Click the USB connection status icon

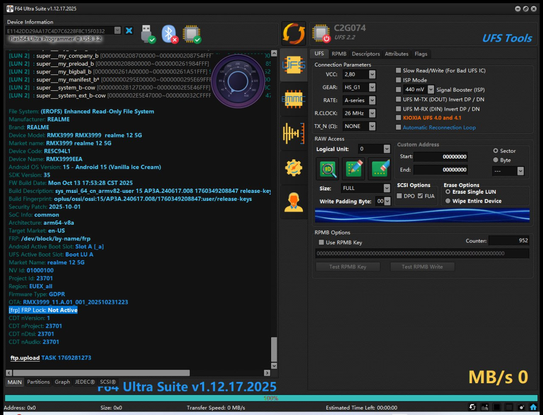[148, 34]
